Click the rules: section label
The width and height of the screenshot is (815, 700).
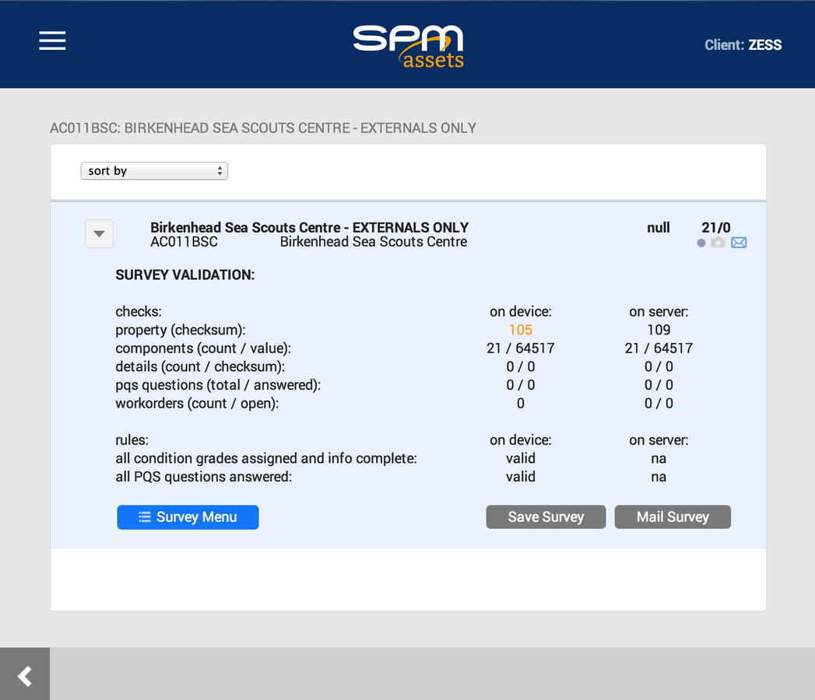pyautogui.click(x=132, y=440)
